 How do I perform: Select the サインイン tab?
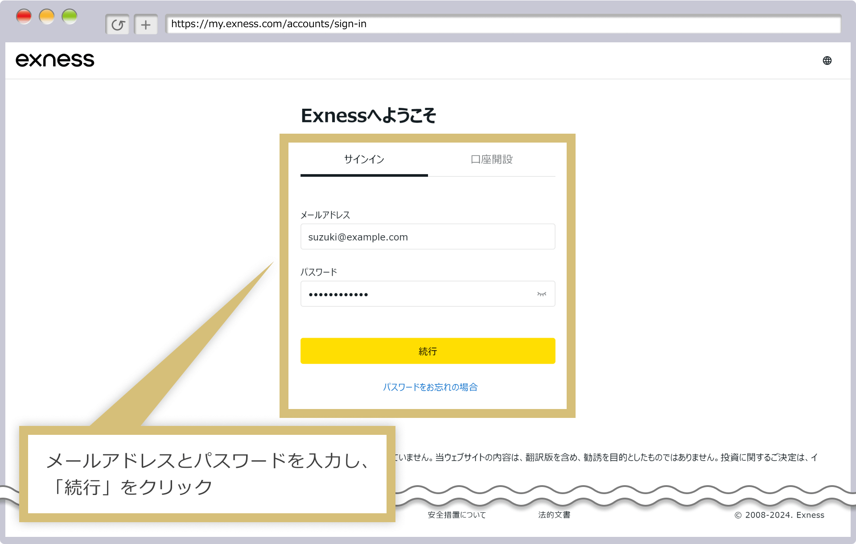click(364, 160)
